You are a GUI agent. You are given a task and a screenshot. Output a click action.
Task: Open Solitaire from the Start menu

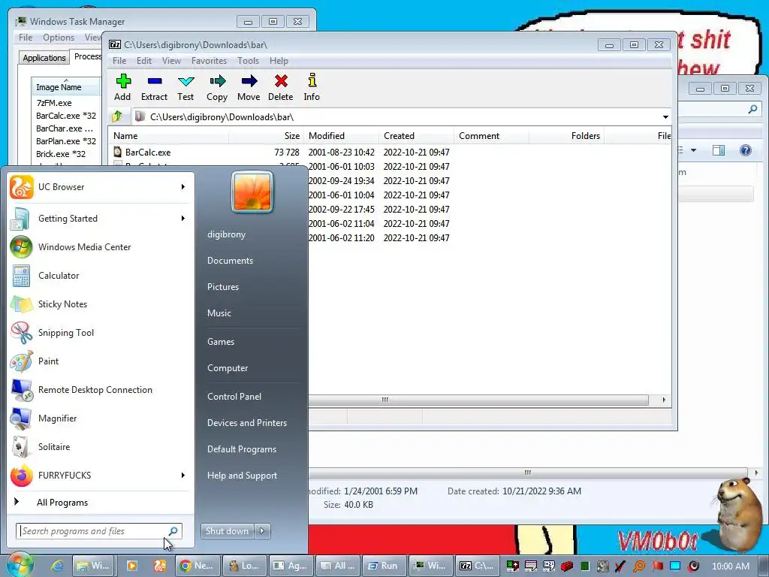coord(98,446)
